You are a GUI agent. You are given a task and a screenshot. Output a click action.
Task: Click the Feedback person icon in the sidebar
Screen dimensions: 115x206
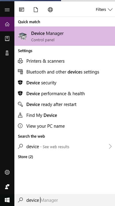[7, 187]
